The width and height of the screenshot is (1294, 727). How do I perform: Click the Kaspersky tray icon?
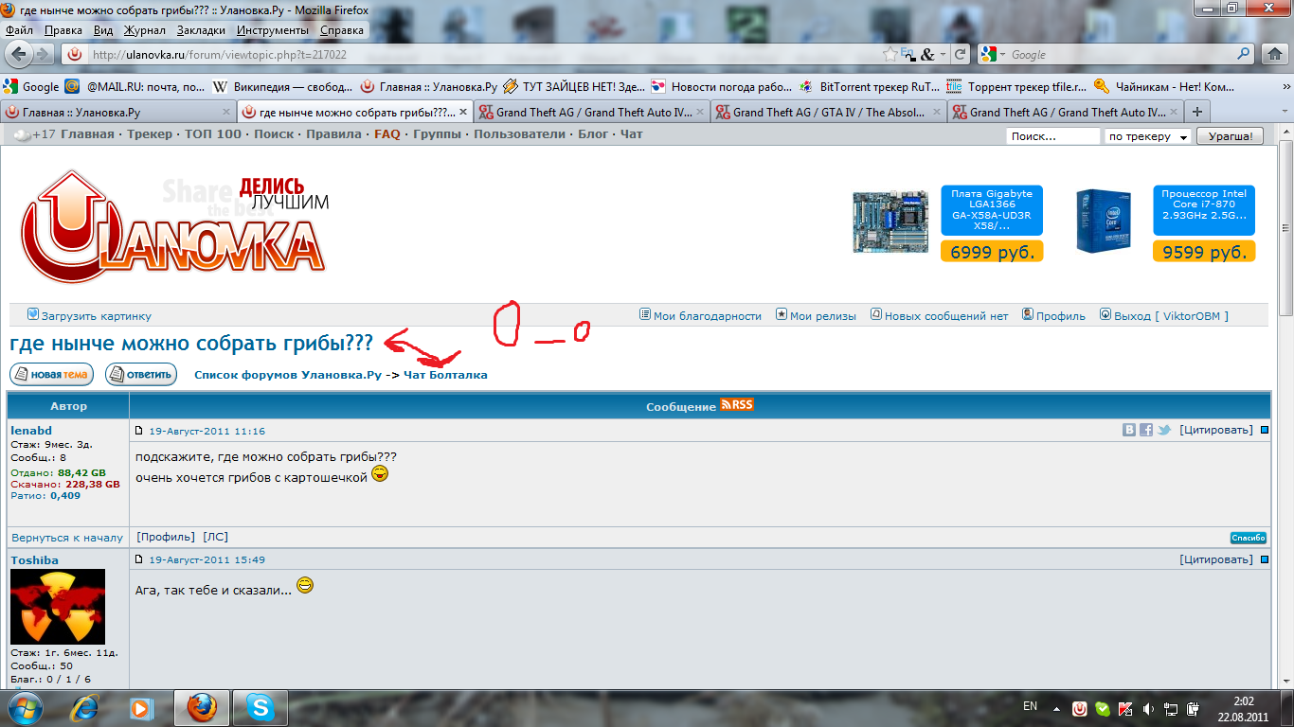(x=1124, y=710)
